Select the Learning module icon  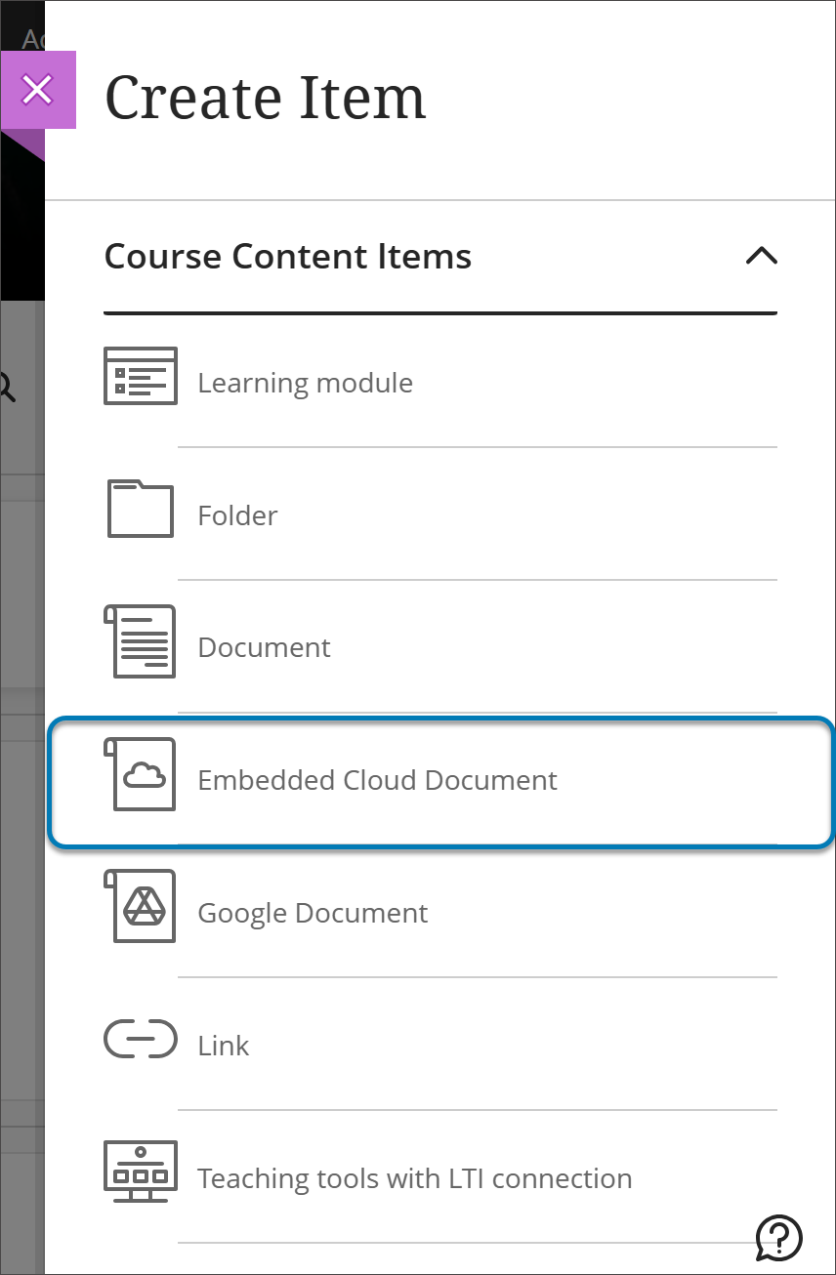point(140,376)
